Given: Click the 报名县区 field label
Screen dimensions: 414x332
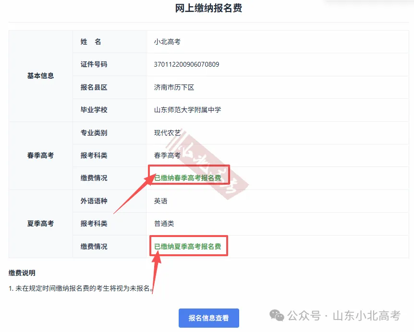Looking at the screenshot, I should (x=94, y=87).
